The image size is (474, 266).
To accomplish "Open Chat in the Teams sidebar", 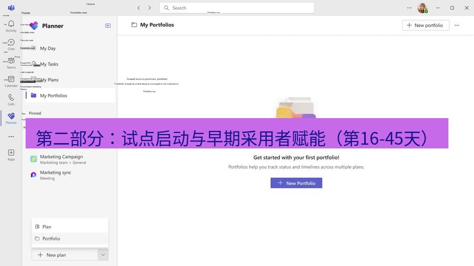I will pyautogui.click(x=11, y=45).
